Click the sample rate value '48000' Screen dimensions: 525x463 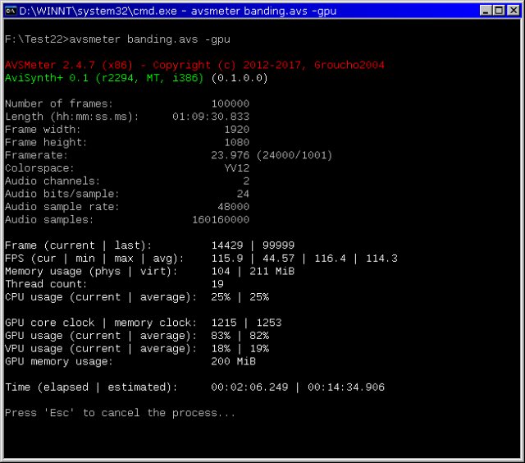[233, 207]
